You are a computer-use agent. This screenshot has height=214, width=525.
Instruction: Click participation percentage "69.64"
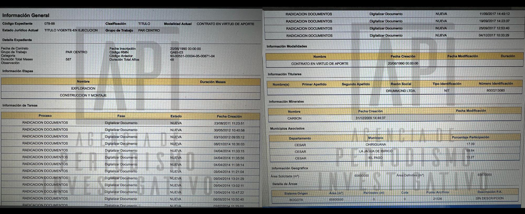pos(470,151)
